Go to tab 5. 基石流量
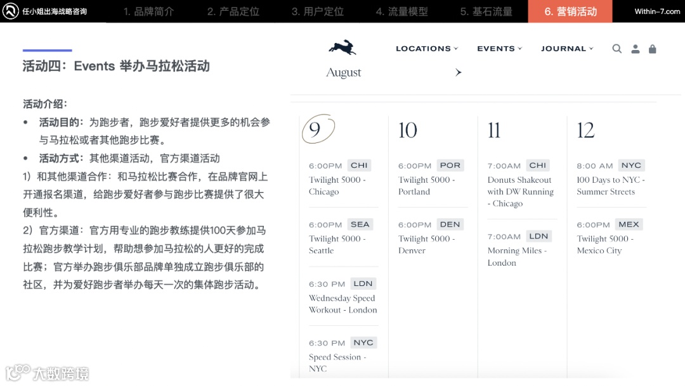Screen dimensions: 685x386 coord(486,11)
